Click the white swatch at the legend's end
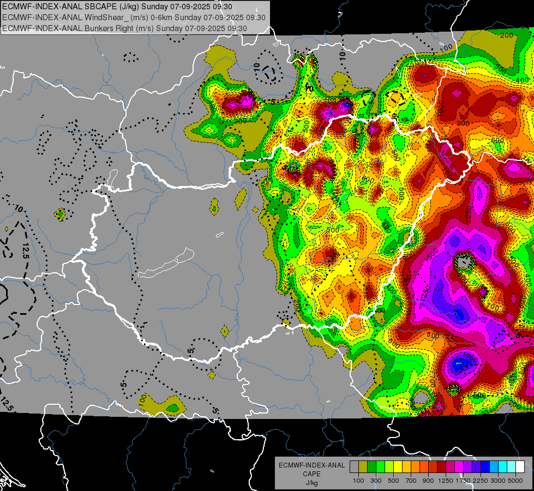 [x=520, y=467]
